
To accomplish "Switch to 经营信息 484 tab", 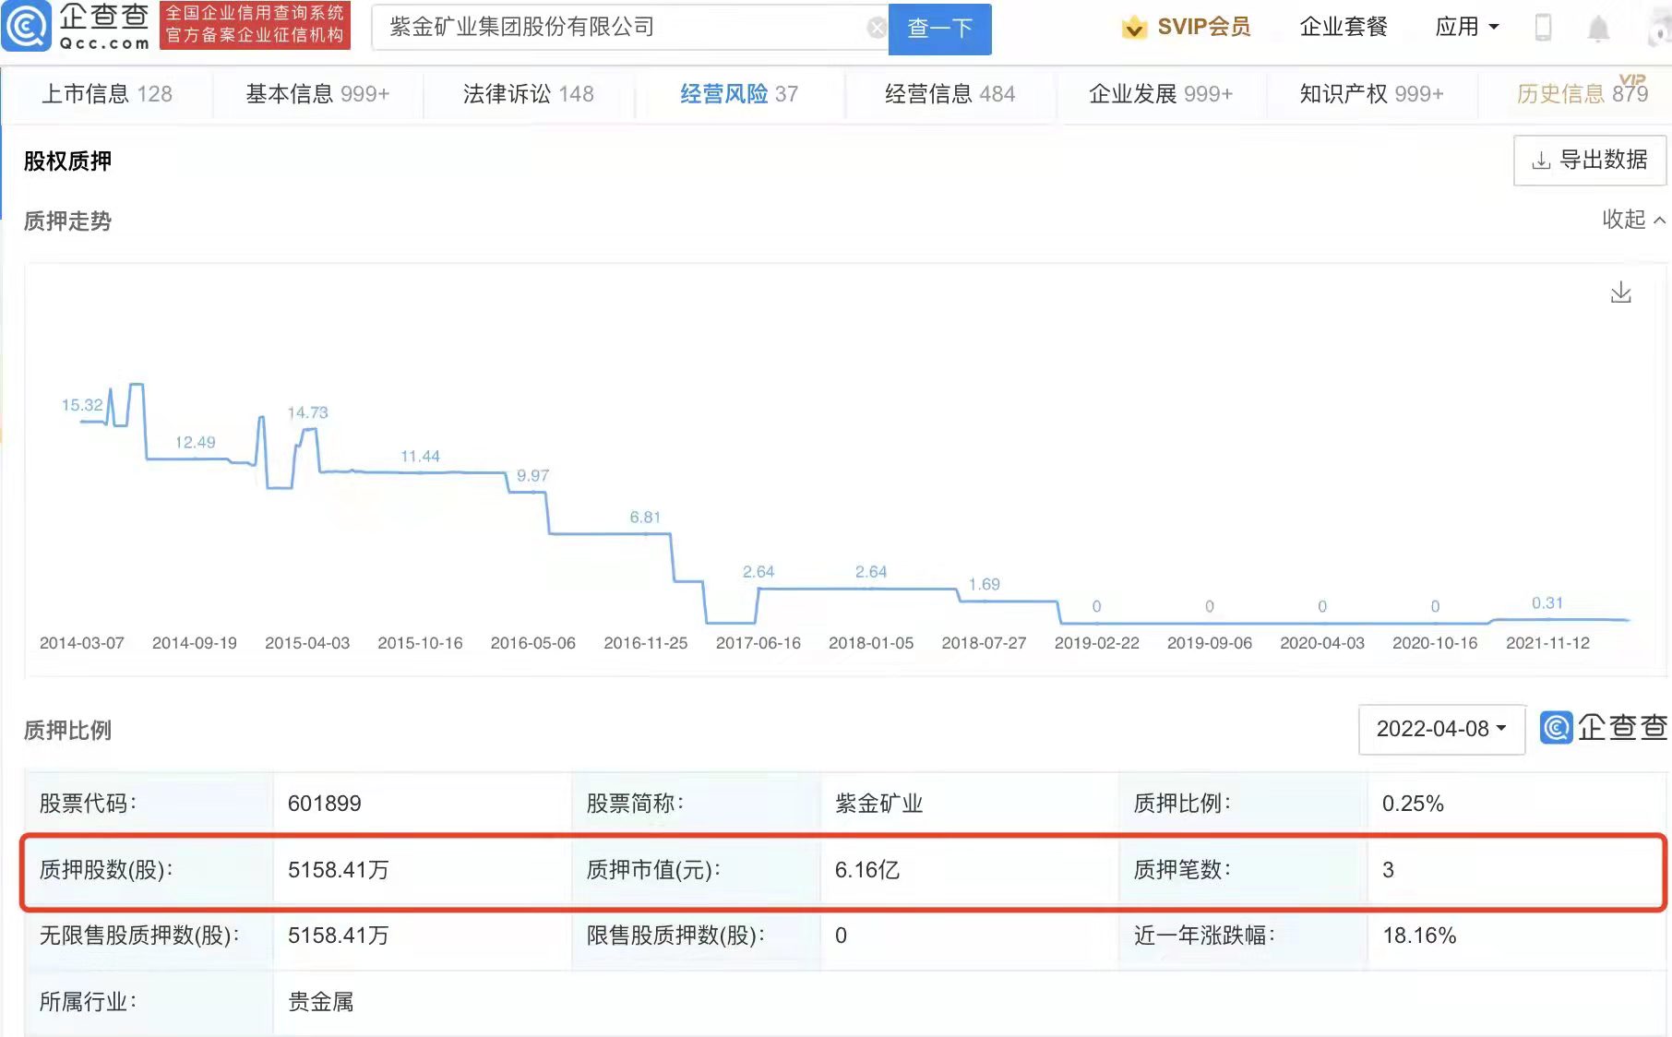I will click(x=949, y=93).
